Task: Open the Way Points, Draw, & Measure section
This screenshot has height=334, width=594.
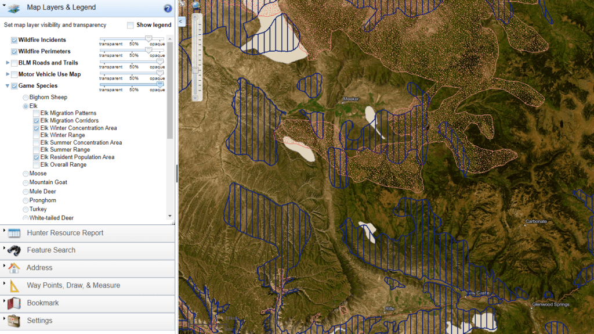Action: (x=88, y=286)
